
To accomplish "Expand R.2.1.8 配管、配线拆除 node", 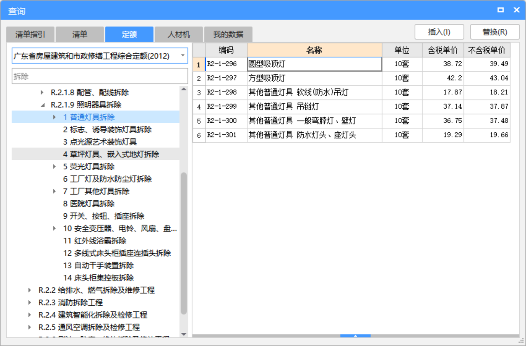I will point(42,93).
